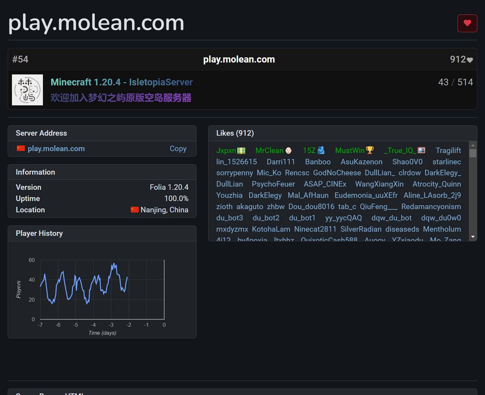Click the 'Folia 1.20.4' version value
485x395 pixels.
click(x=169, y=187)
